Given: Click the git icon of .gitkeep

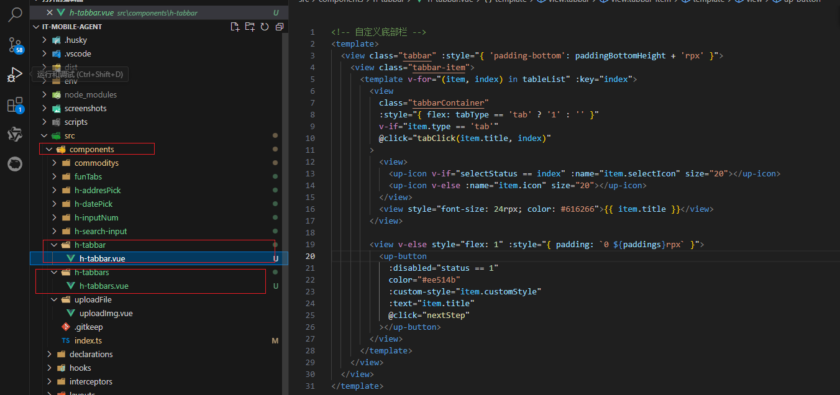Looking at the screenshot, I should pyautogui.click(x=66, y=327).
